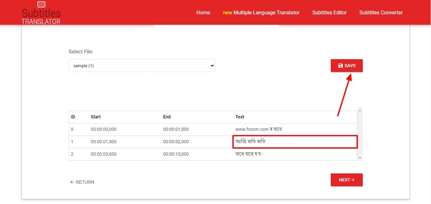Click the Text column header
This screenshot has height=204, width=431.
click(x=240, y=117)
